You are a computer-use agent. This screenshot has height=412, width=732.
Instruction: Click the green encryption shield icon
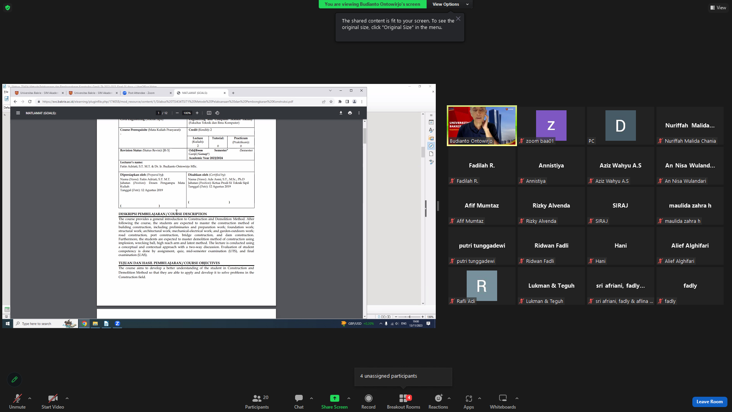point(8,8)
